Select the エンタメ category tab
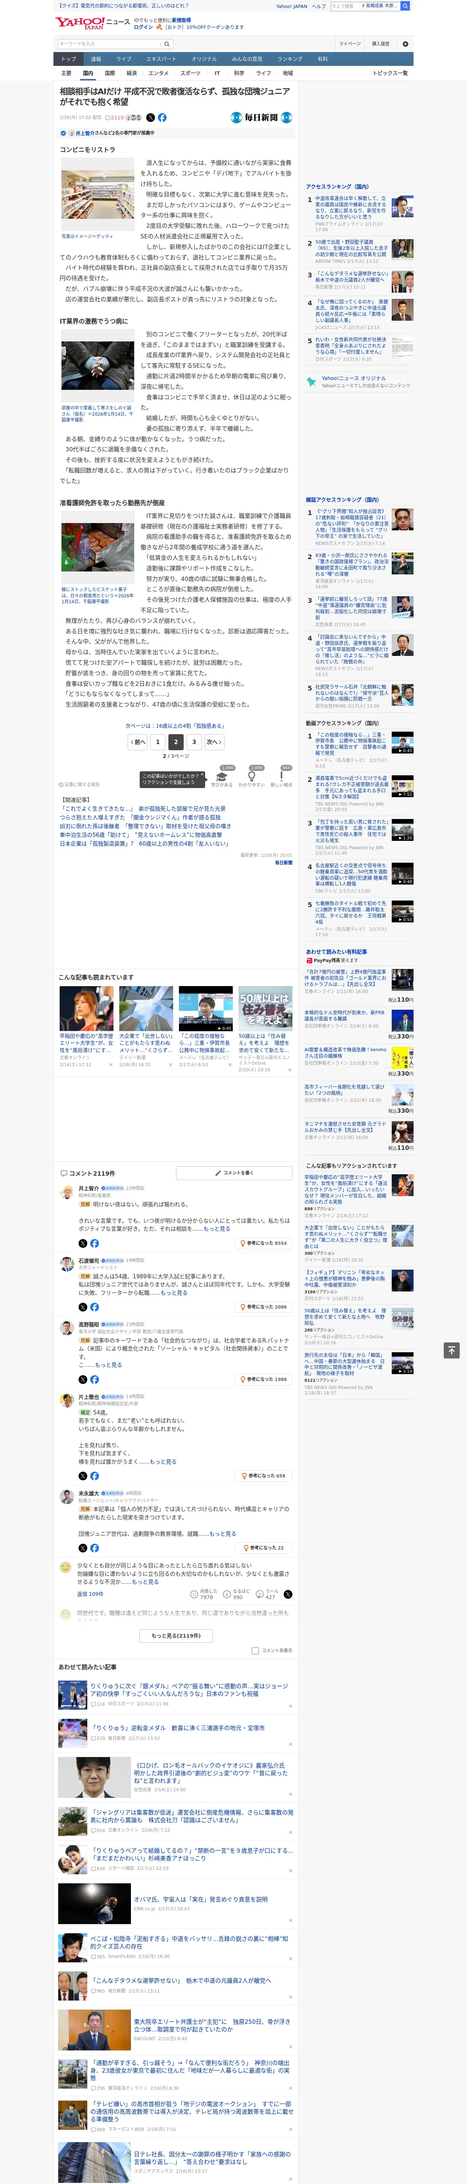The image size is (467, 2184). (159, 73)
